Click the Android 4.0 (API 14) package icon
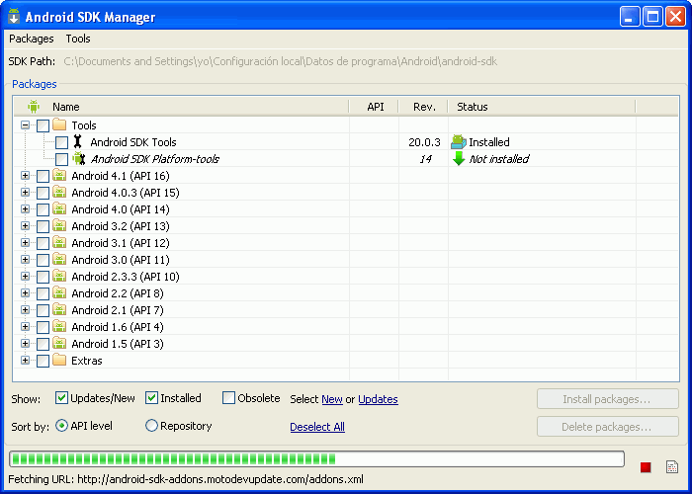 coord(59,208)
